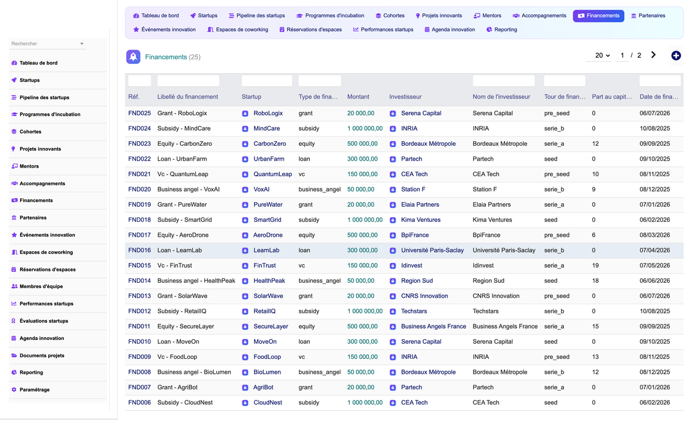This screenshot has height=428, width=691.
Task: Click the CloudNest startup icon
Action: click(x=245, y=403)
